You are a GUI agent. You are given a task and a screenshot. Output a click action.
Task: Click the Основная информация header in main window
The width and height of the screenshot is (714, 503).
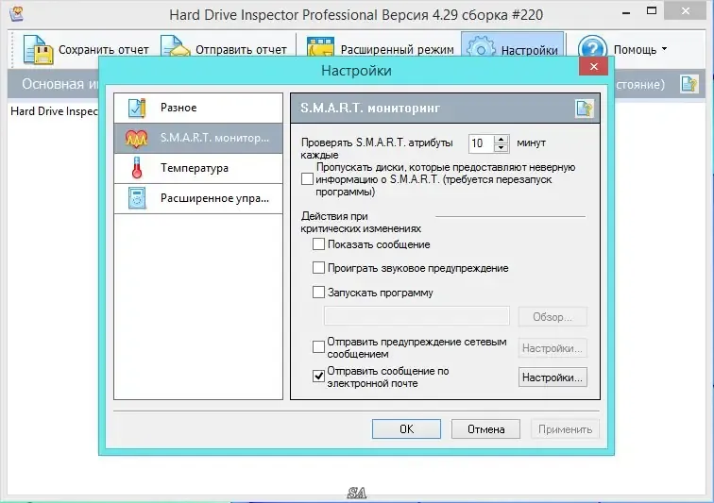60,84
